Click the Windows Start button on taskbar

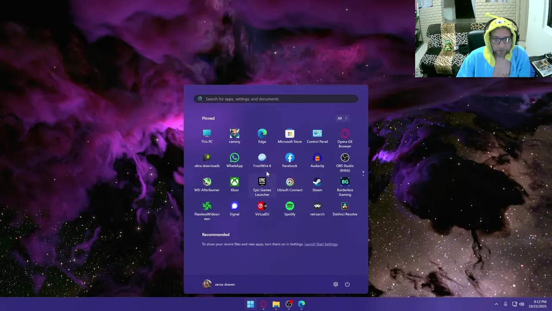click(x=251, y=304)
